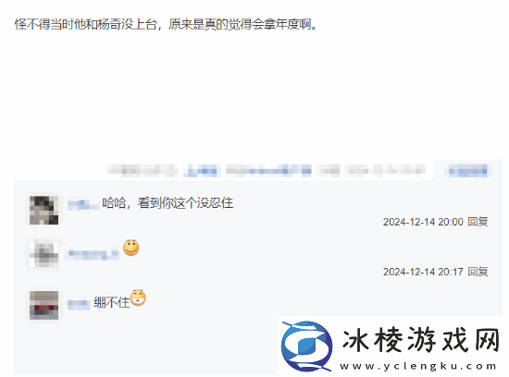Click the far-right blurred blue button above comments
The image size is (509, 377).
tap(467, 171)
